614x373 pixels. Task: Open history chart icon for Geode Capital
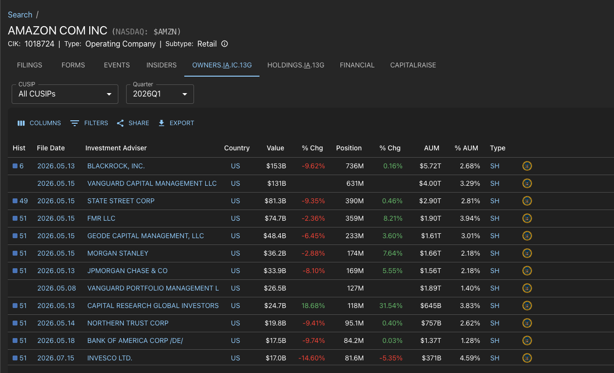click(x=15, y=236)
